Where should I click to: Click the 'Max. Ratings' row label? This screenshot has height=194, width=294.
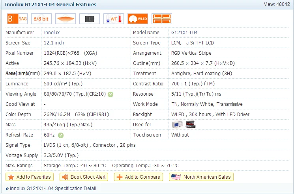(19, 166)
